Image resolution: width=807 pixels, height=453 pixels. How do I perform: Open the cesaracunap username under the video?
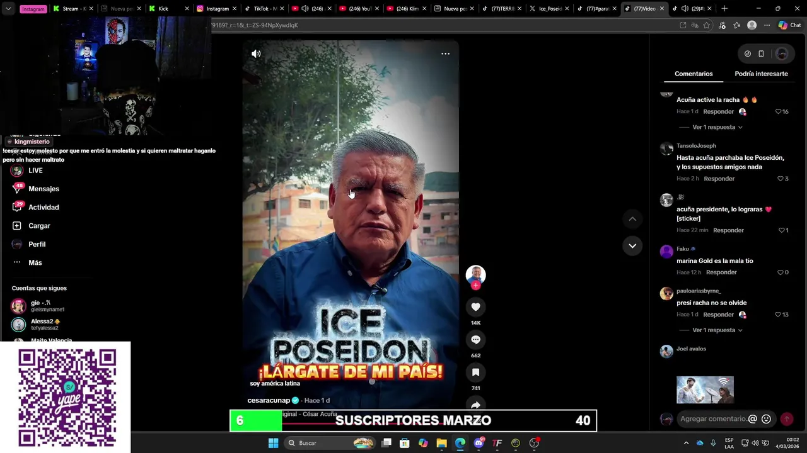click(x=269, y=400)
